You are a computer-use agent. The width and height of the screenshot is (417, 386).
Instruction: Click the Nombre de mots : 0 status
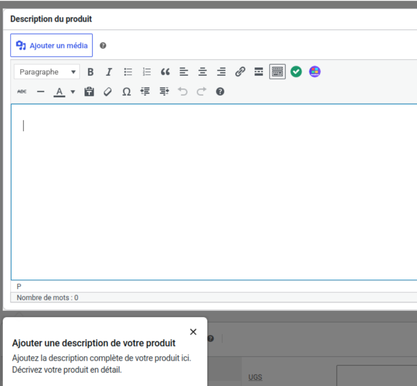pos(48,297)
